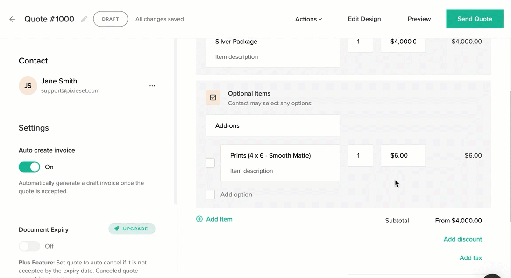Click the JS avatar for Jane Smith
The width and height of the screenshot is (511, 278).
(x=28, y=86)
